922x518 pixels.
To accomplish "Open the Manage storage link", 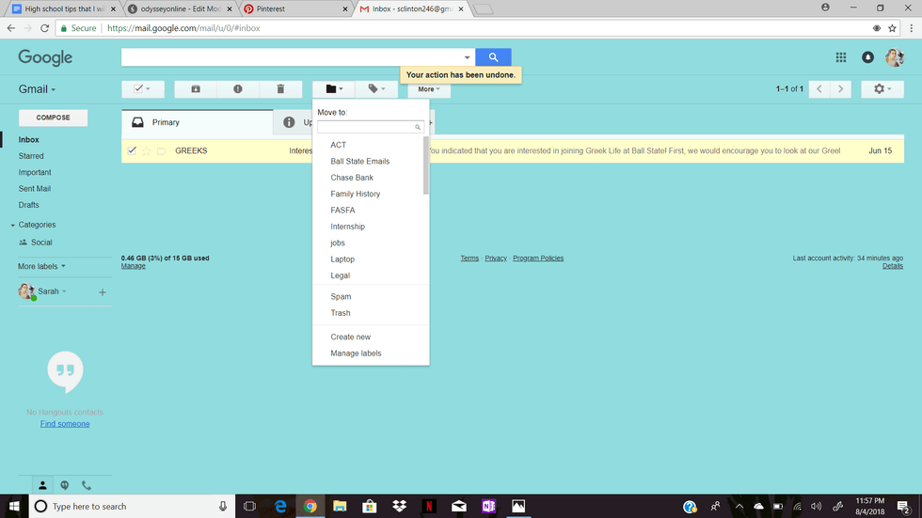I will pyautogui.click(x=133, y=266).
